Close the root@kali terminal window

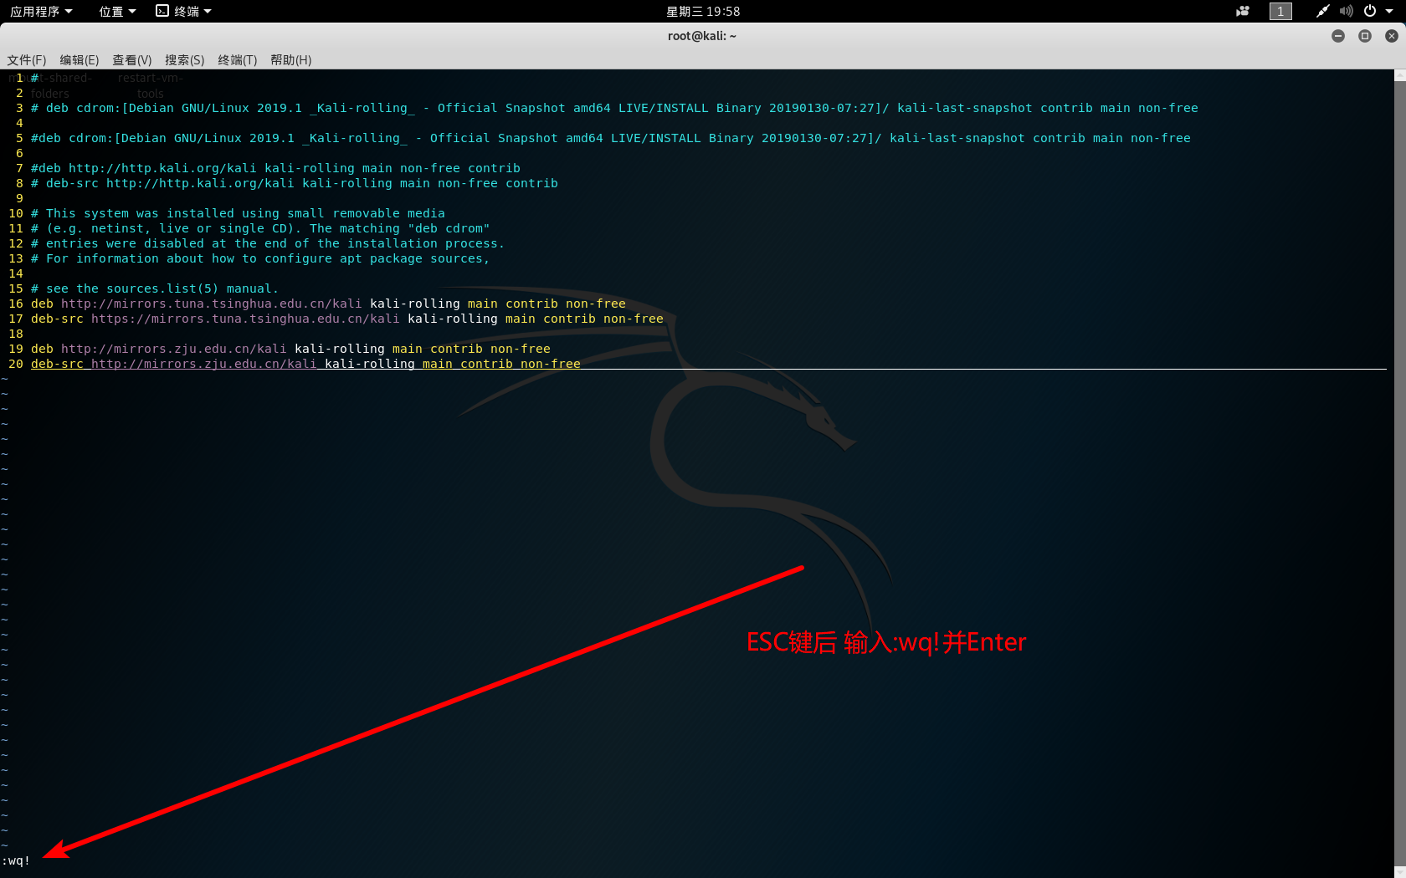(x=1392, y=36)
